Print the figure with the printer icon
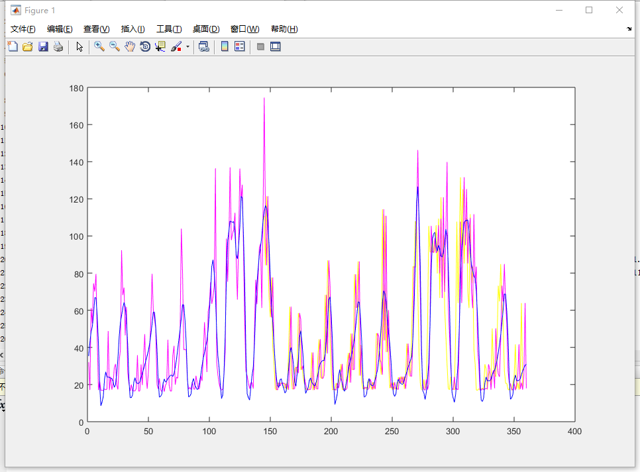 point(58,46)
